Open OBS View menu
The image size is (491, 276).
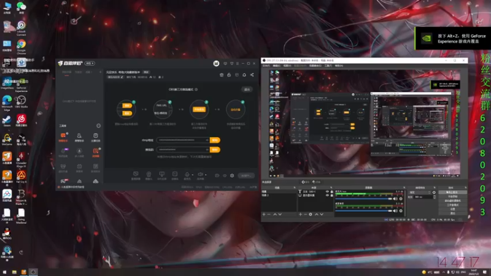pos(287,66)
